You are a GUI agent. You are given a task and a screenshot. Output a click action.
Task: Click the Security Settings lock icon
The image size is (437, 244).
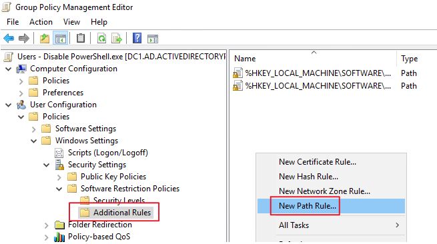(59, 165)
